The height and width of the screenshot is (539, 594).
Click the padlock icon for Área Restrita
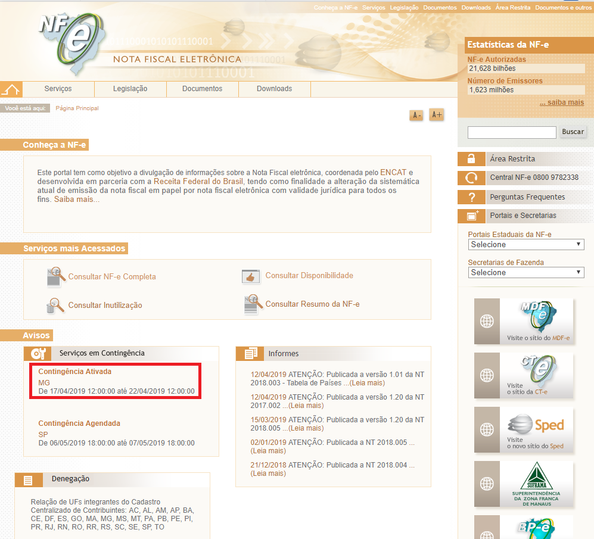coord(471,158)
